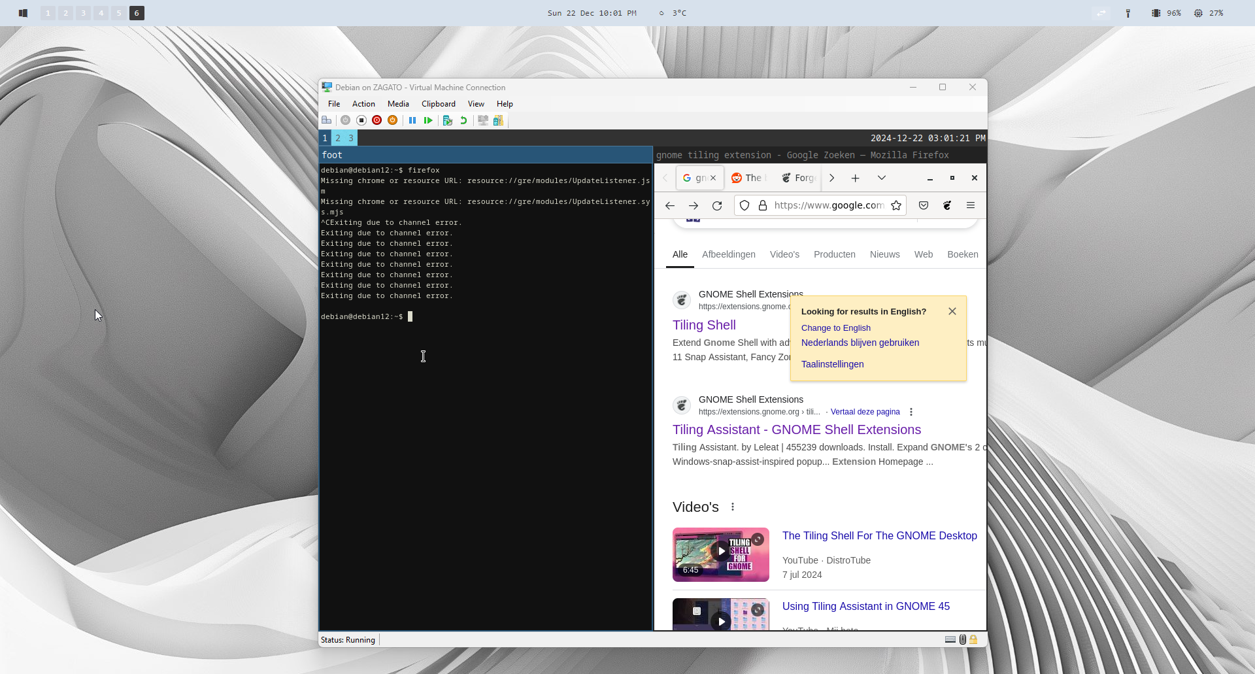Open more options for Video's section
Image resolution: width=1255 pixels, height=674 pixels.
733,507
